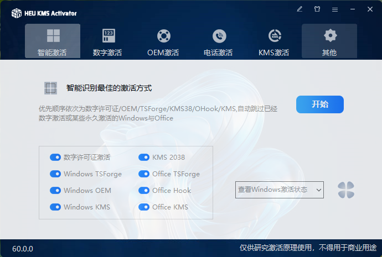Viewport: 382px width, 257px height.
Task: Open the 其他 gear settings icon
Action: point(330,36)
